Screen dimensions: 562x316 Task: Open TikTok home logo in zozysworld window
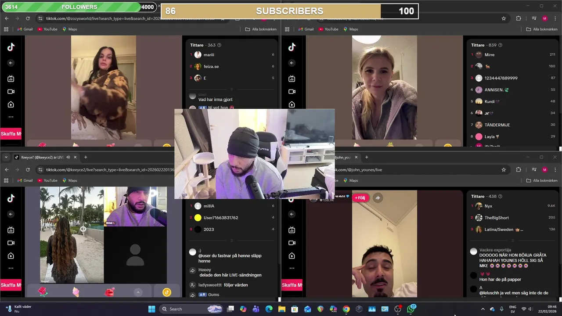11,47
